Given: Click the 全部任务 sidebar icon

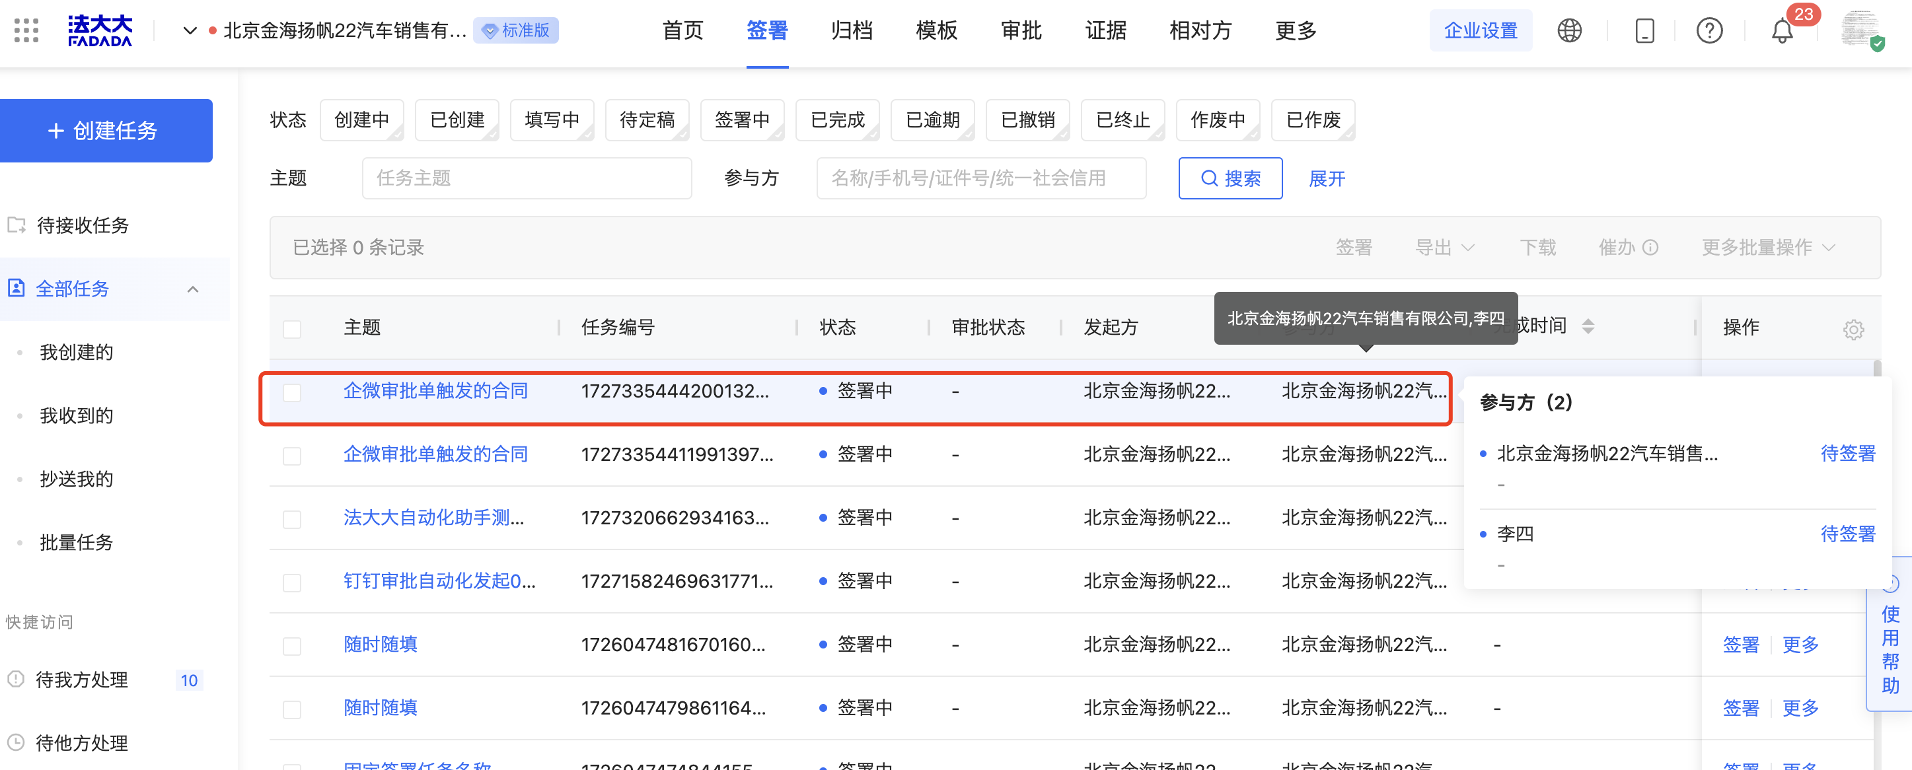Looking at the screenshot, I should coord(17,288).
